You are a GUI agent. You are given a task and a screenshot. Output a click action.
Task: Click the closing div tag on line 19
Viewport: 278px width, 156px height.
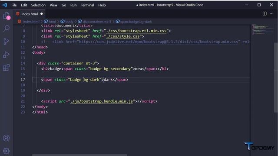click(43, 91)
